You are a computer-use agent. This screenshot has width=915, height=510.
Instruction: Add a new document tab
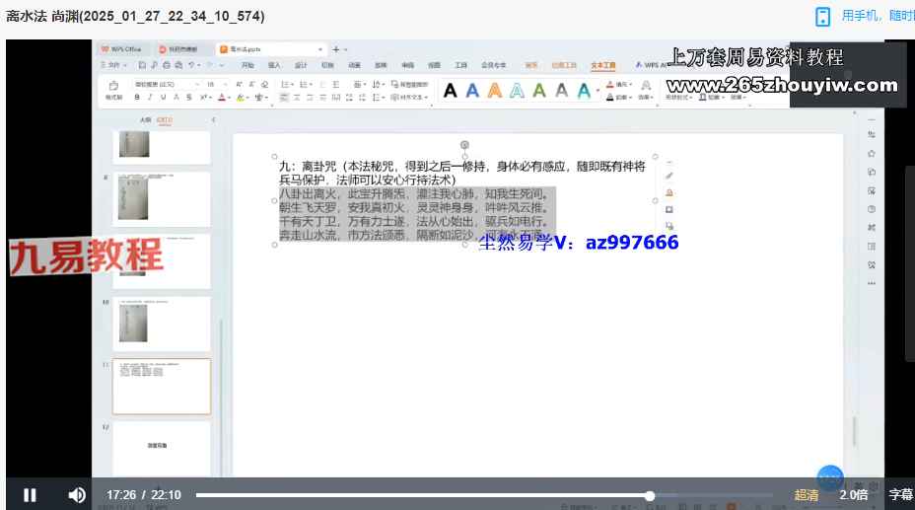click(x=335, y=48)
